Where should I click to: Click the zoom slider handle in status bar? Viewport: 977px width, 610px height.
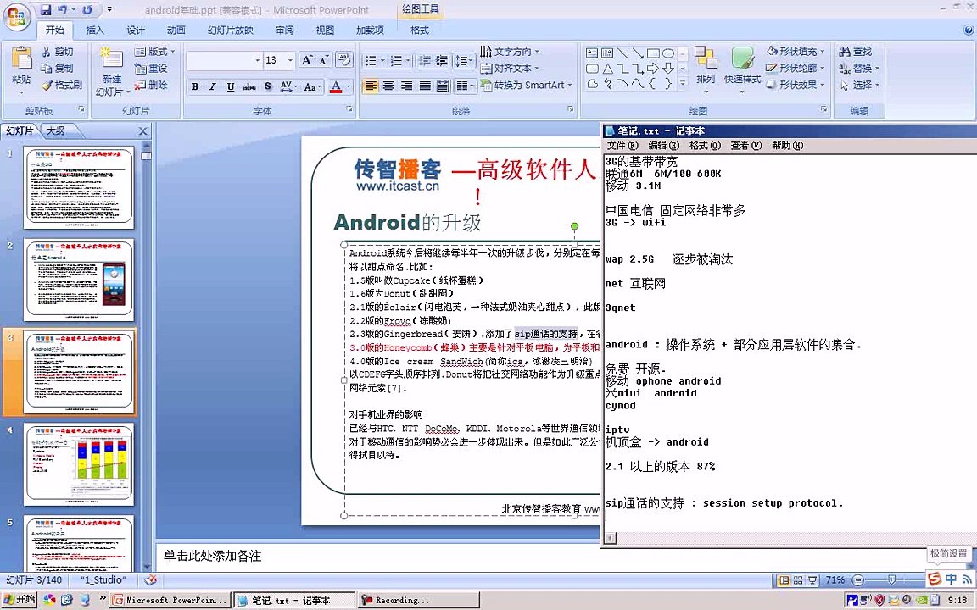pos(891,580)
